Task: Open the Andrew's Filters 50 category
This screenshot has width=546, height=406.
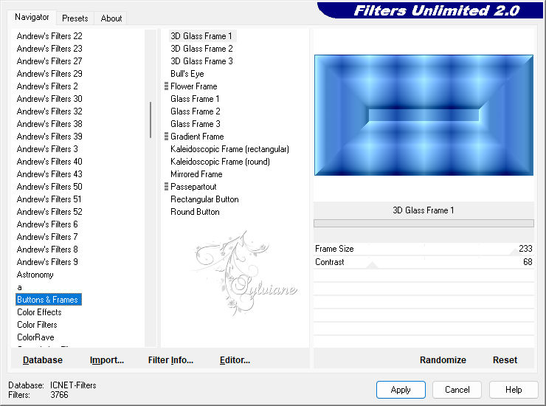Action: [x=49, y=187]
